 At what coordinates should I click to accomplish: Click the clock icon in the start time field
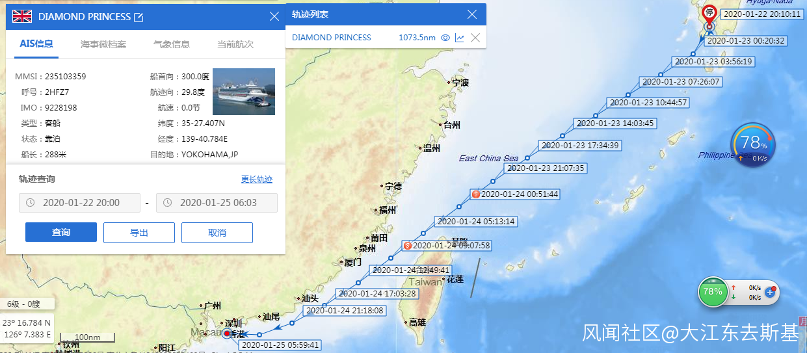30,203
